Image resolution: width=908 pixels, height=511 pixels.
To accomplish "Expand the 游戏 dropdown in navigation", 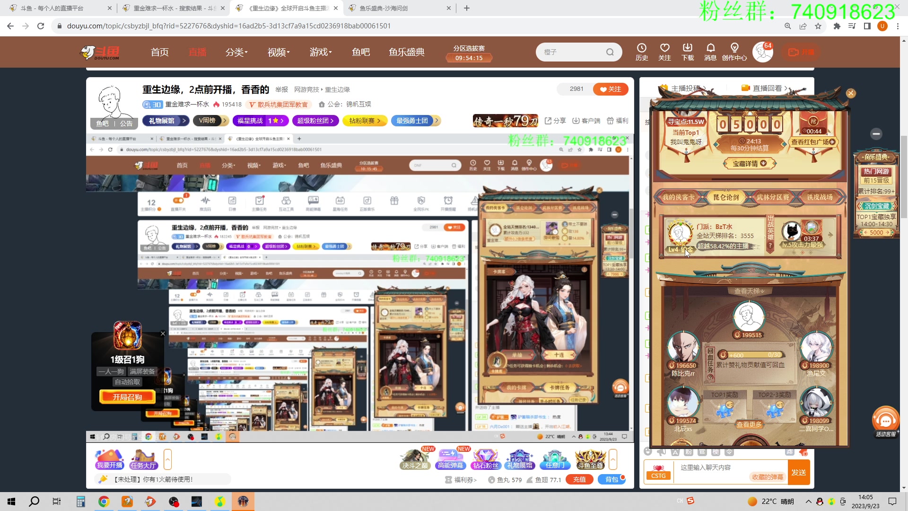I will pos(321,52).
